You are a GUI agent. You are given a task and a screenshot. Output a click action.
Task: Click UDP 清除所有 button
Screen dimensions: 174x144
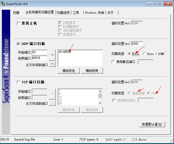pyautogui.click(x=92, y=71)
